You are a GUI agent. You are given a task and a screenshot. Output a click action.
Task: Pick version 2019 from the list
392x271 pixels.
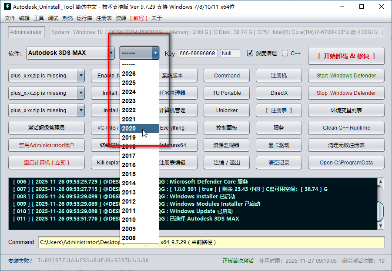139,137
